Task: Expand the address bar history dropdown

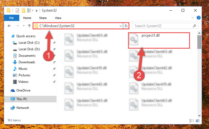Action: point(120,26)
